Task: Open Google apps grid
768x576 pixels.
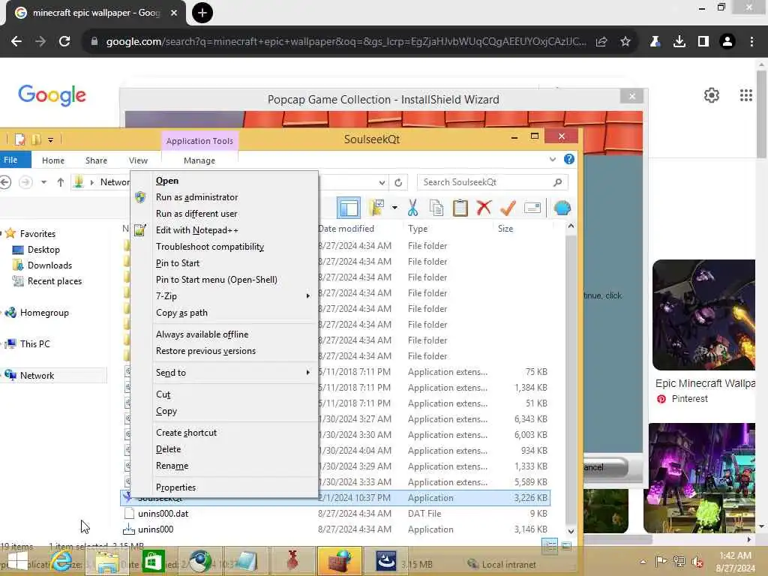Action: [745, 95]
